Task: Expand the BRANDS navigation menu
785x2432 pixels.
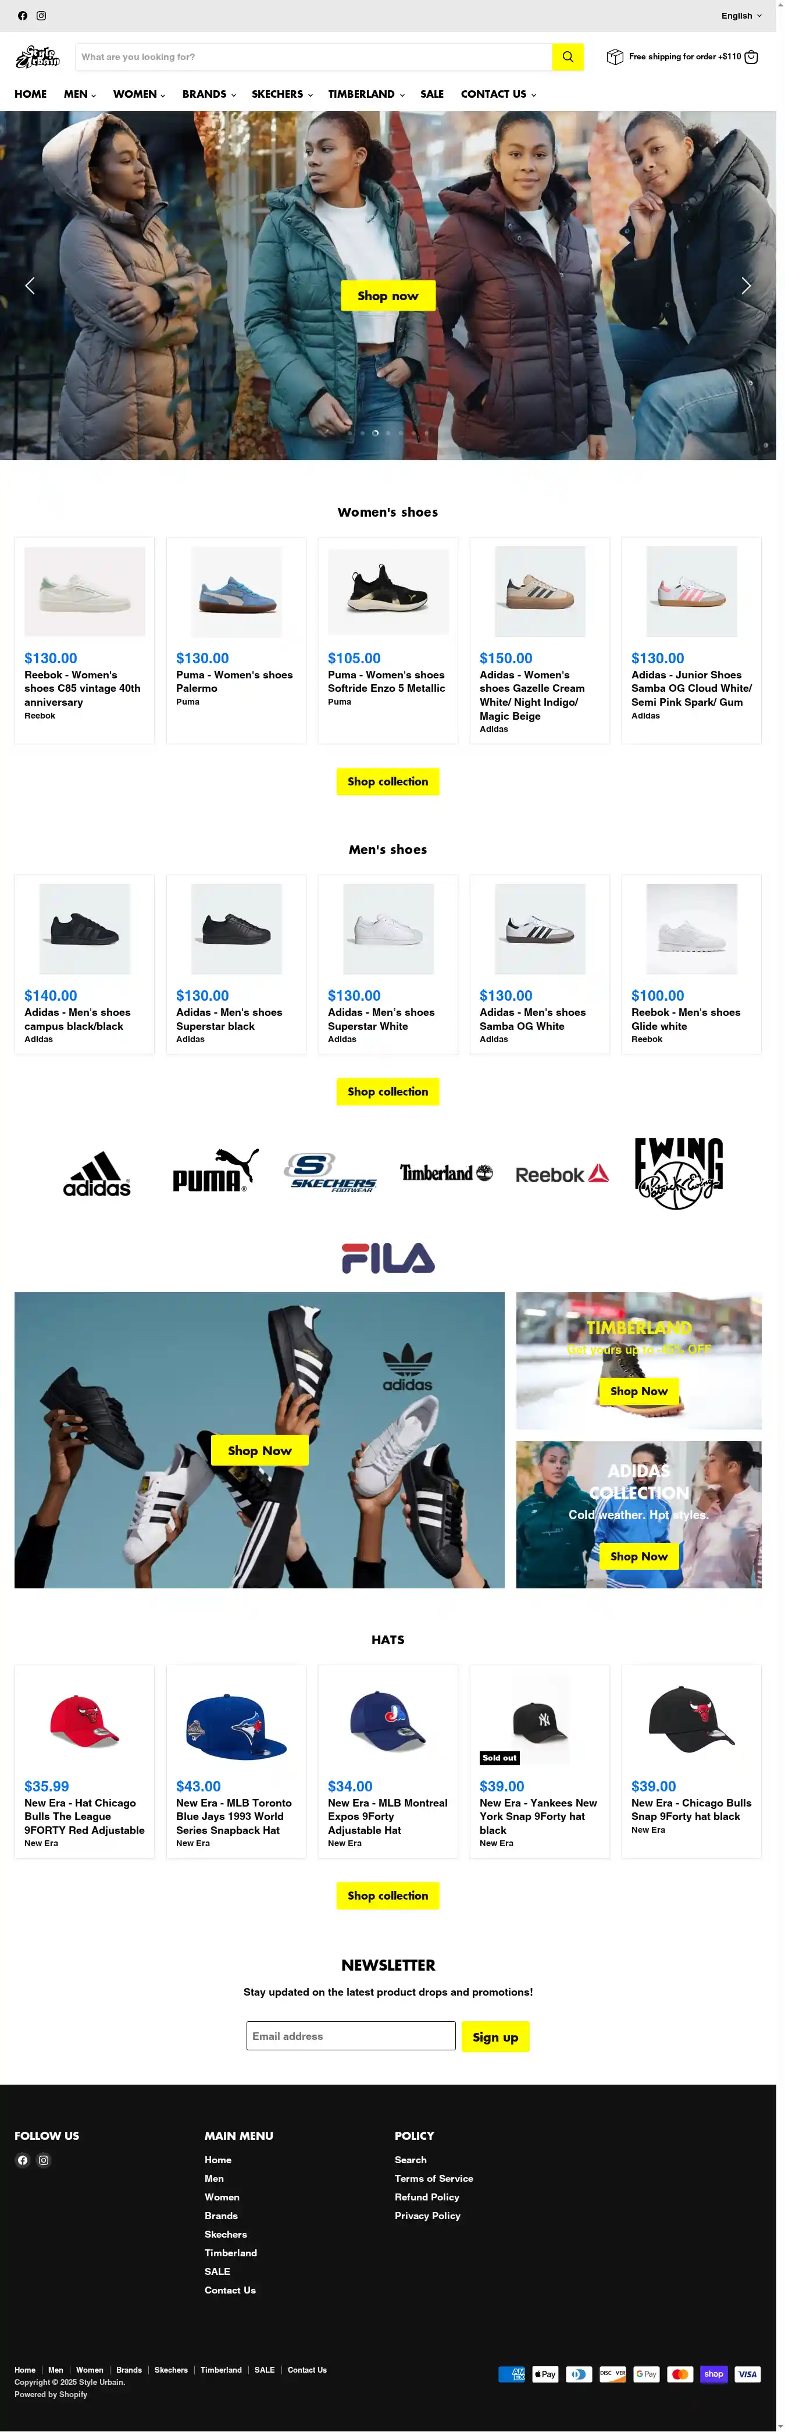Action: point(209,94)
